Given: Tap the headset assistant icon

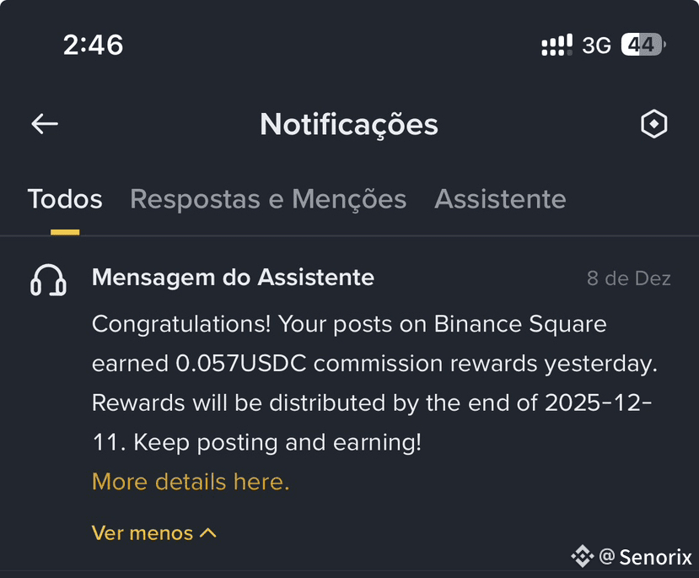Looking at the screenshot, I should tap(48, 280).
